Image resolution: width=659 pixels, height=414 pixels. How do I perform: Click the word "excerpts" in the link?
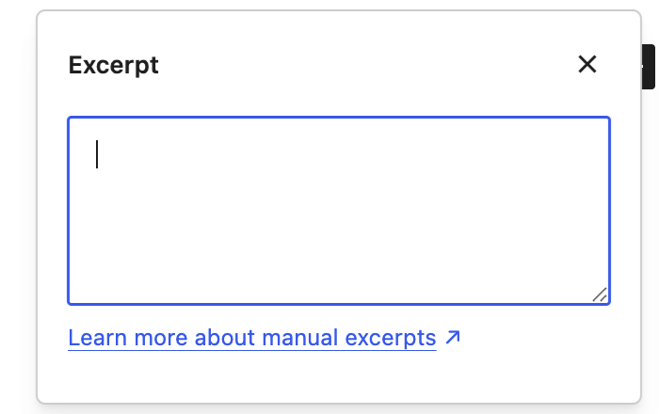pyautogui.click(x=391, y=339)
